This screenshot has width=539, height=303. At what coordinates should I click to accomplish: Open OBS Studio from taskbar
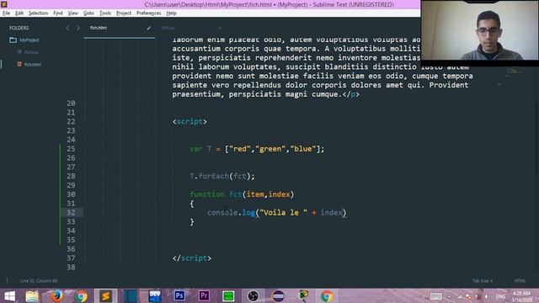click(x=253, y=295)
